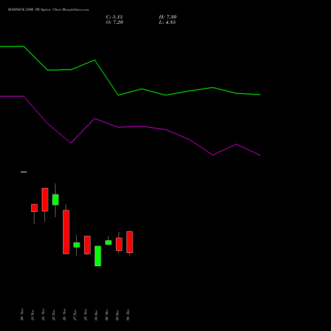Select the 25 Nov date label
The image size is (331, 331).
coord(54,315)
